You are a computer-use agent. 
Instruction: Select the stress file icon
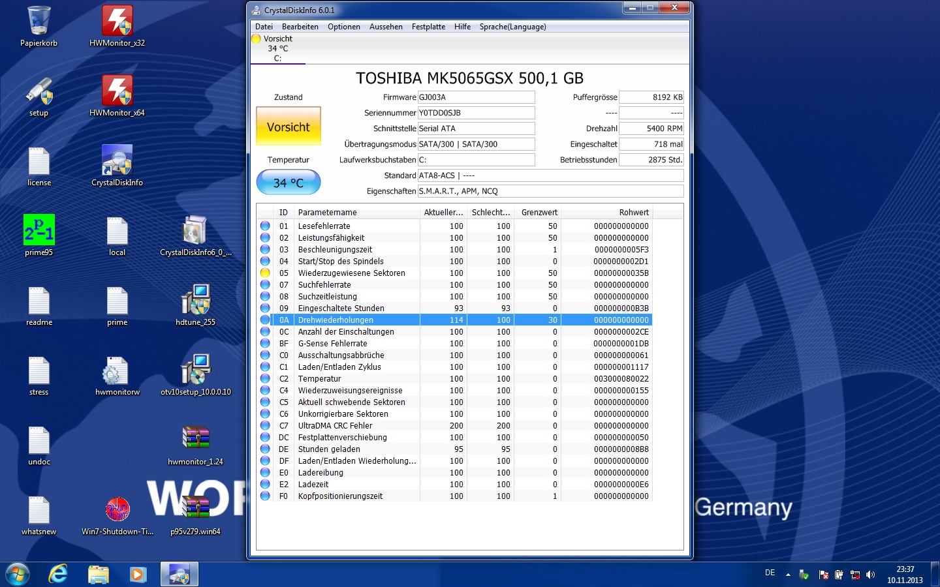pyautogui.click(x=39, y=375)
